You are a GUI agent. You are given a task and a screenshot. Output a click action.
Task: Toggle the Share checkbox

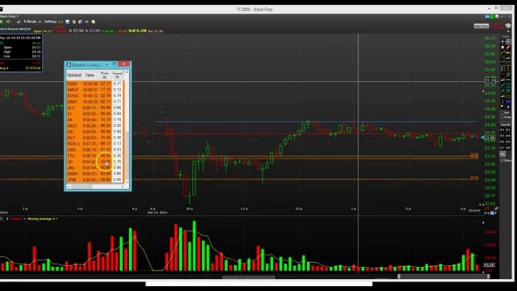pos(502,160)
